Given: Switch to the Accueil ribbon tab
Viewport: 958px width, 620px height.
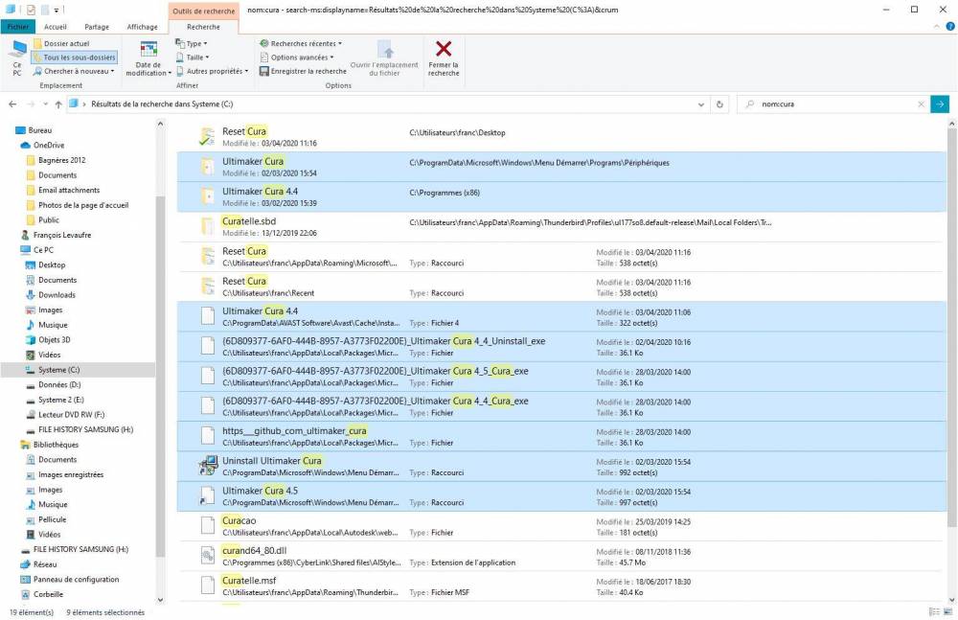Looking at the screenshot, I should (x=55, y=27).
